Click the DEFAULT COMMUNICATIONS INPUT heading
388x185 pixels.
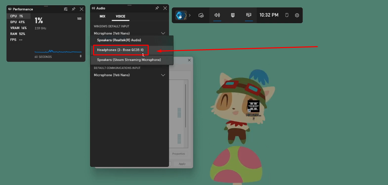pos(117,68)
